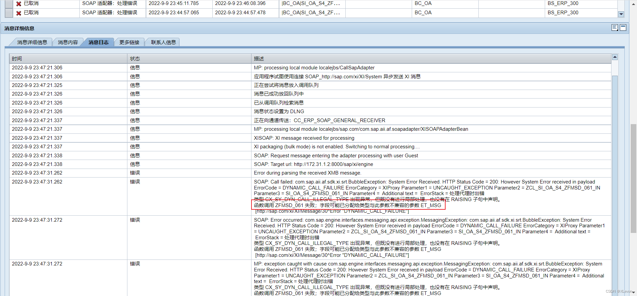Click the 状态 column header
This screenshot has height=296, width=637.
189,59
